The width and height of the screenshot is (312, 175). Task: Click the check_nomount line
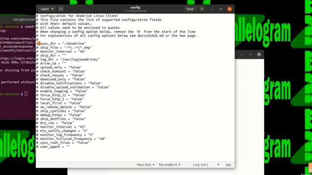click(x=61, y=71)
